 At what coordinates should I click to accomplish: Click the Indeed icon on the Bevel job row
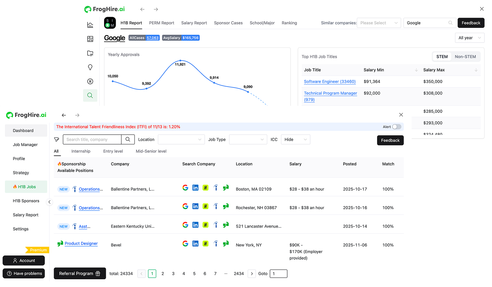coord(216,243)
